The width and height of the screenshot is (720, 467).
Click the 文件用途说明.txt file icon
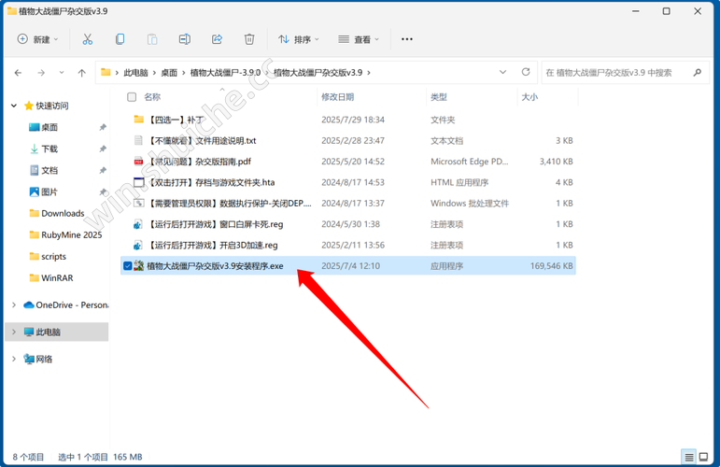click(138, 140)
